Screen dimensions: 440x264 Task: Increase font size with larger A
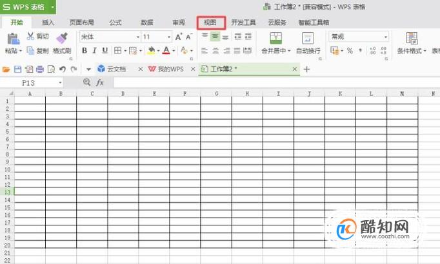click(x=179, y=37)
